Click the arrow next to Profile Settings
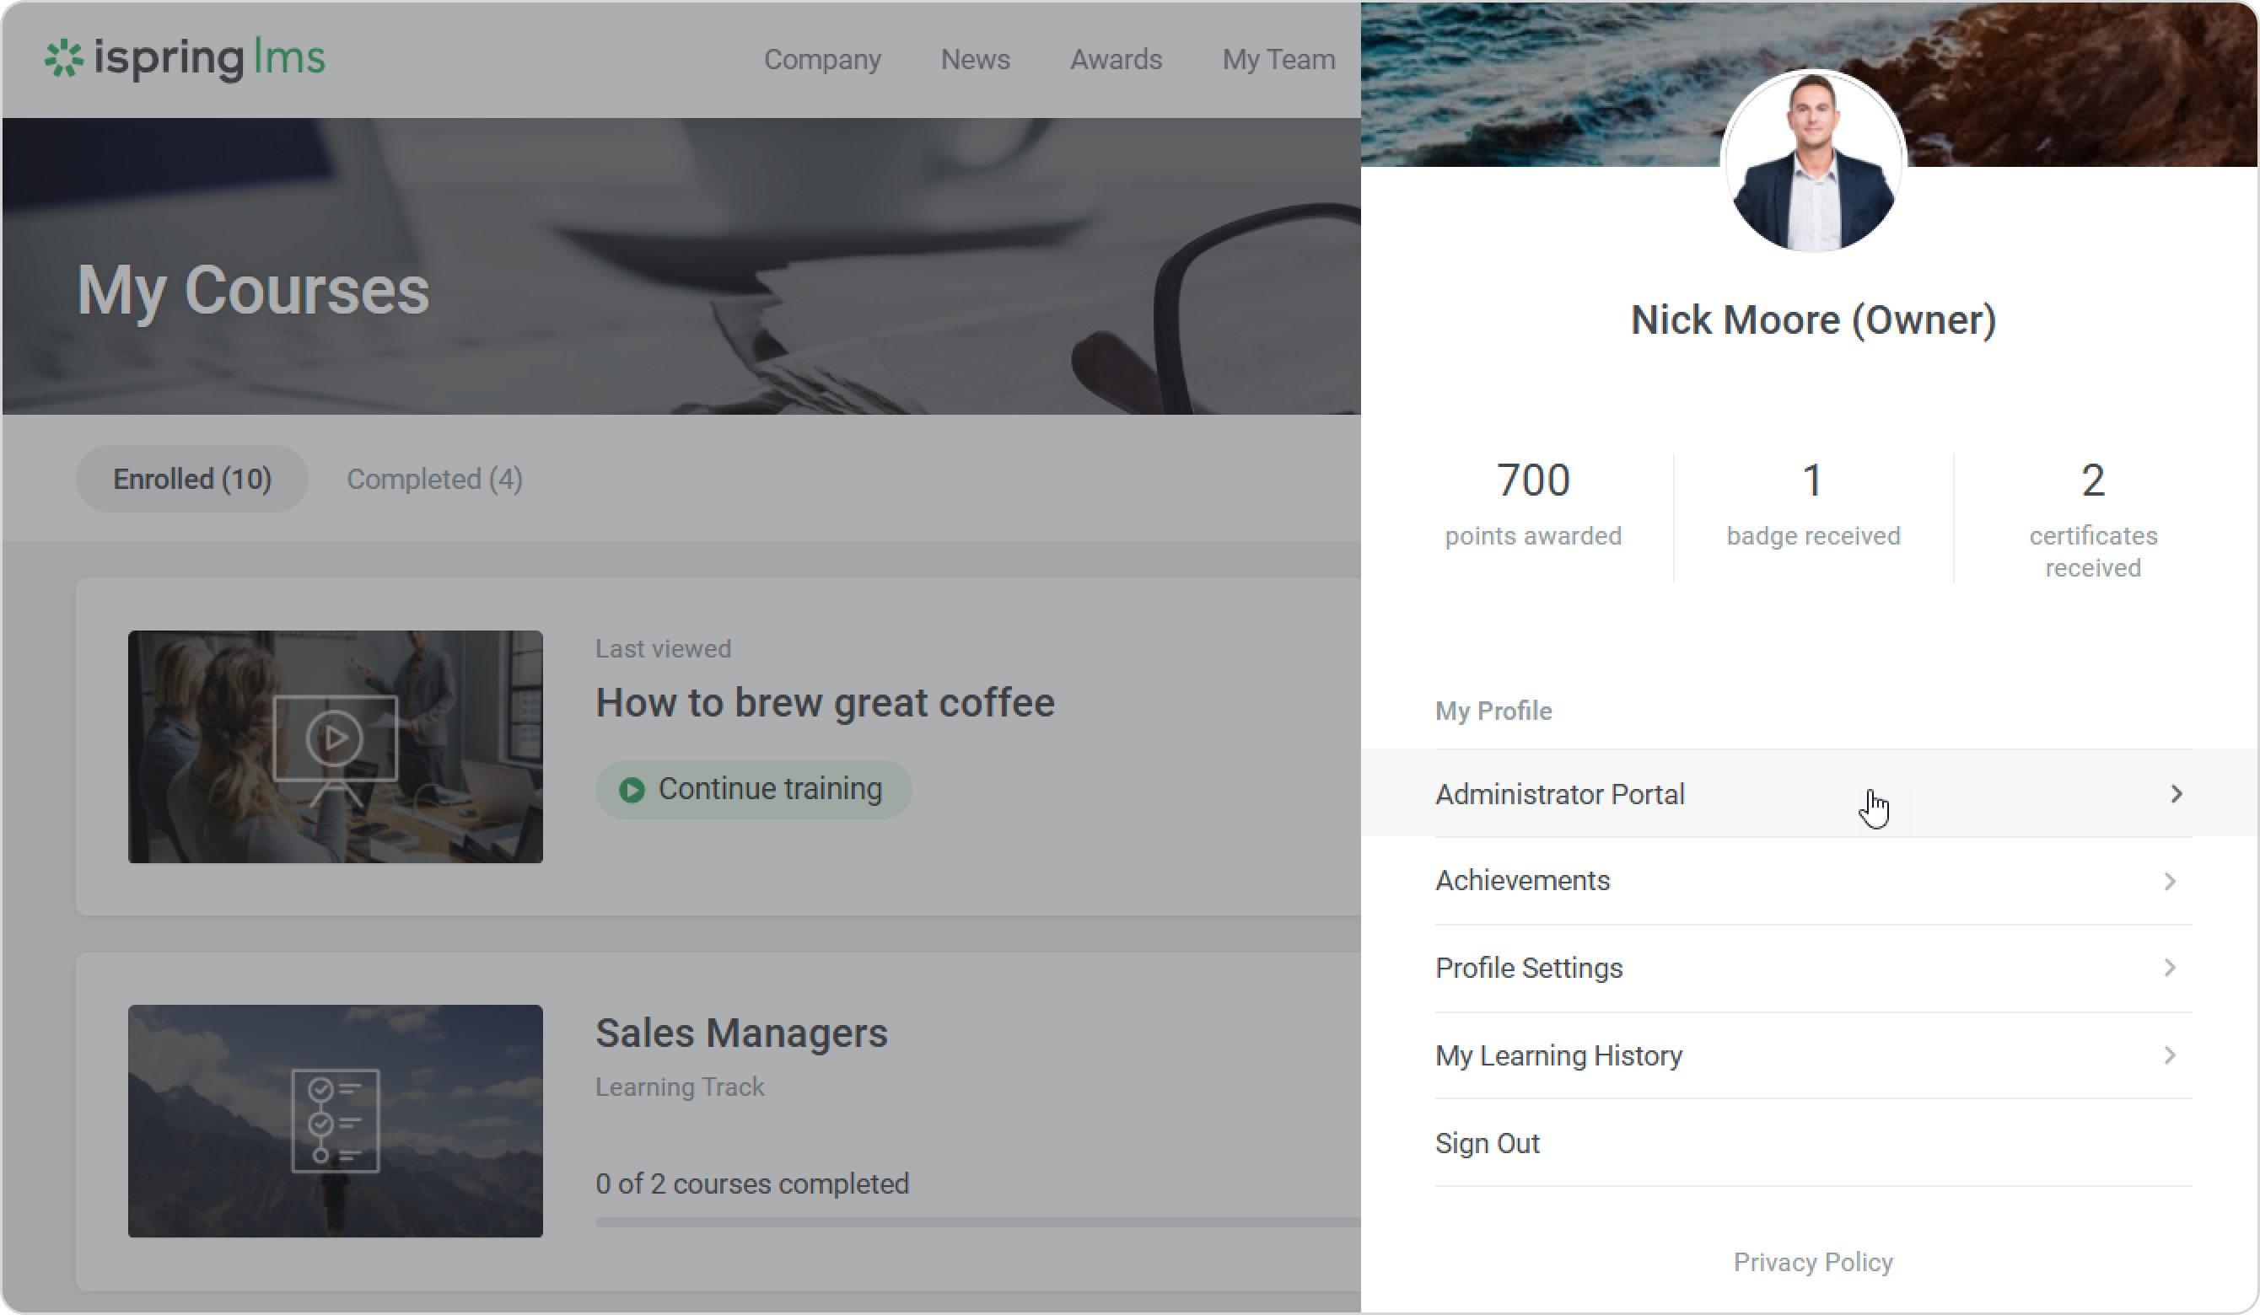This screenshot has height=1315, width=2260. (x=2170, y=968)
